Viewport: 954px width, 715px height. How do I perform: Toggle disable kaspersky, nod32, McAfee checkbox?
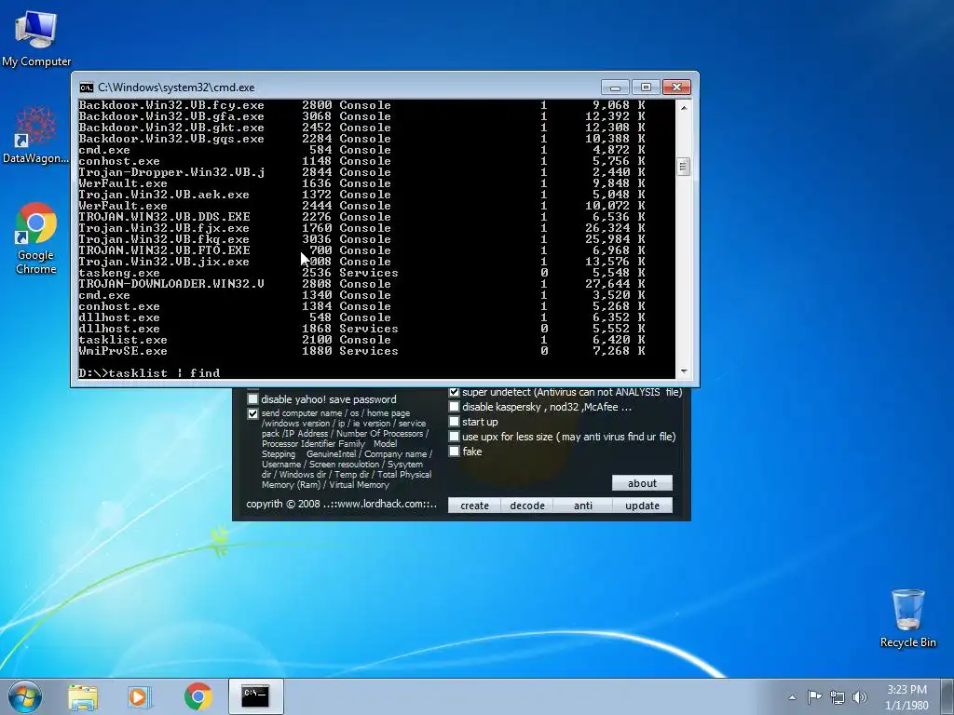click(x=454, y=407)
